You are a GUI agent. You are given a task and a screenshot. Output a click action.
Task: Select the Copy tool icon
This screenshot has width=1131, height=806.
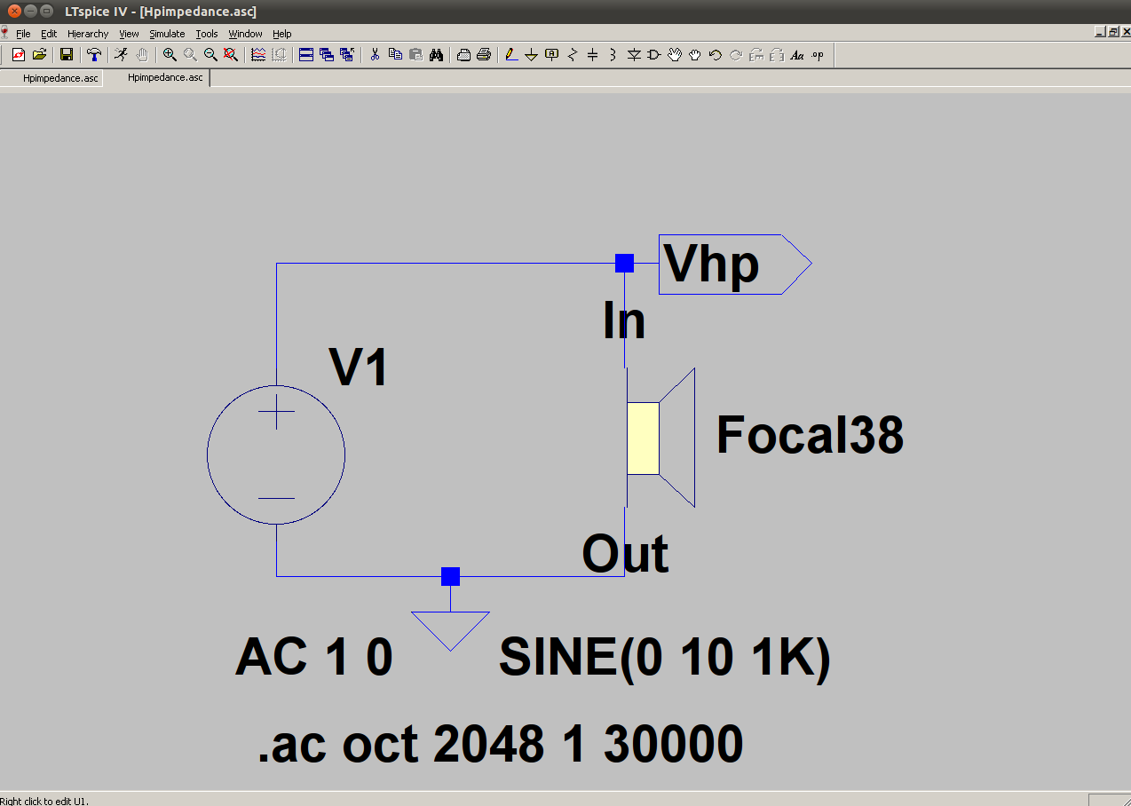[395, 55]
